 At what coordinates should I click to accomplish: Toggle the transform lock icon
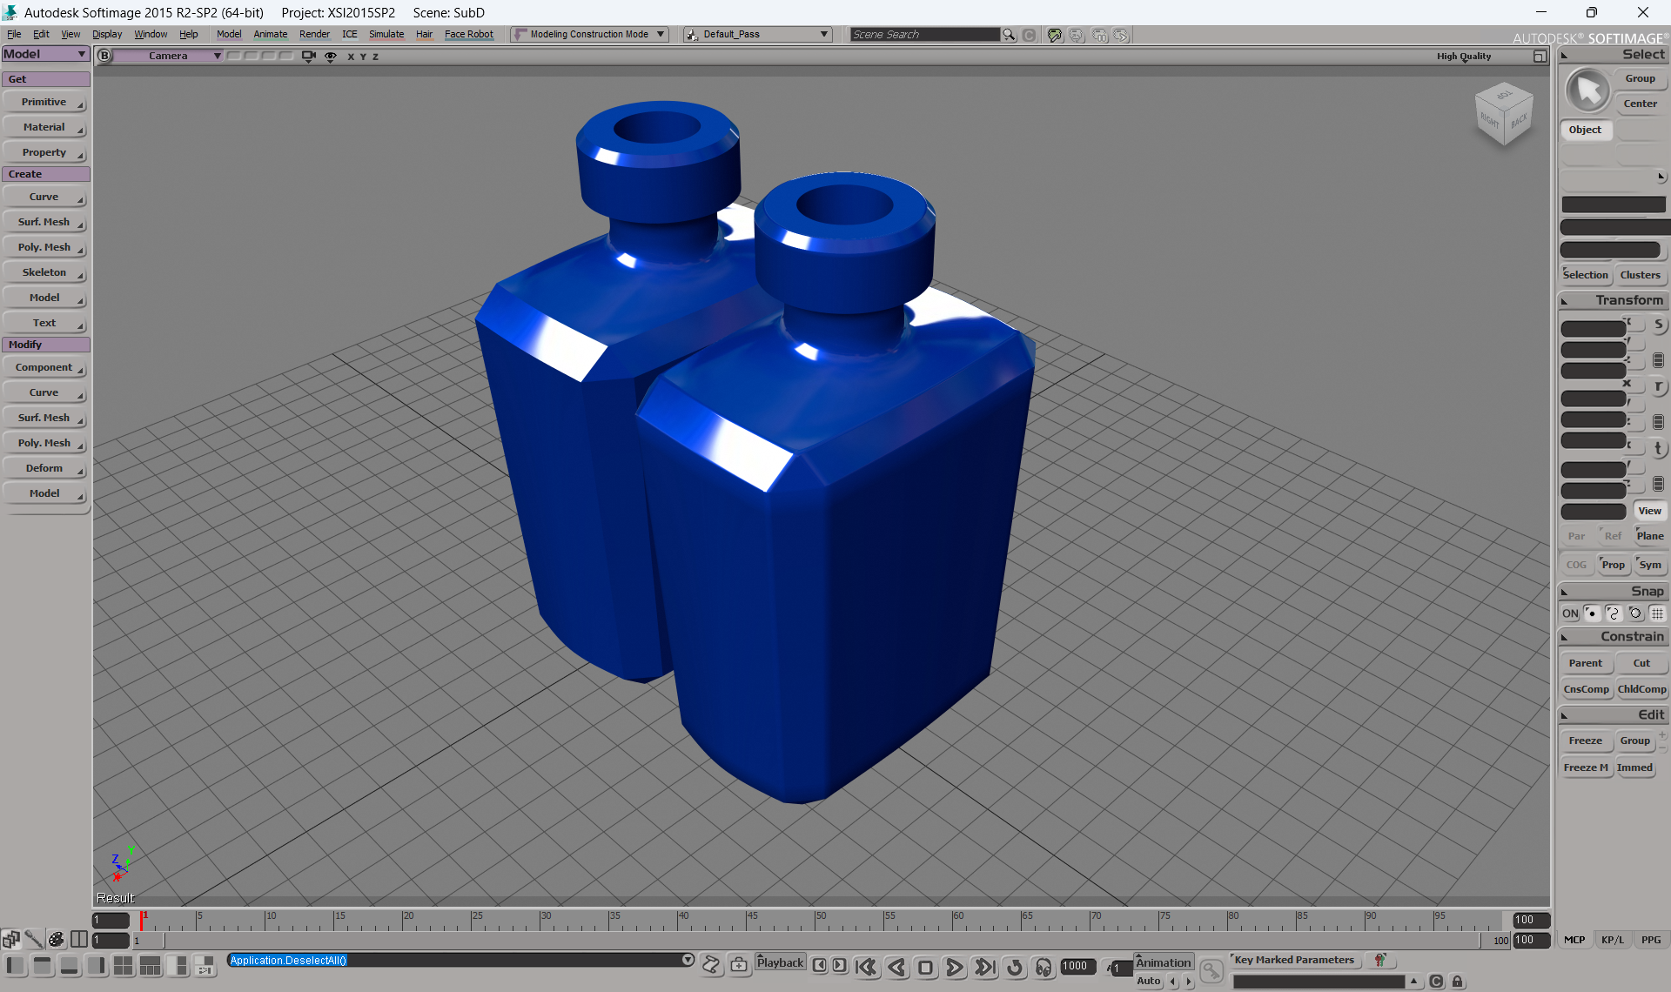point(1457,982)
